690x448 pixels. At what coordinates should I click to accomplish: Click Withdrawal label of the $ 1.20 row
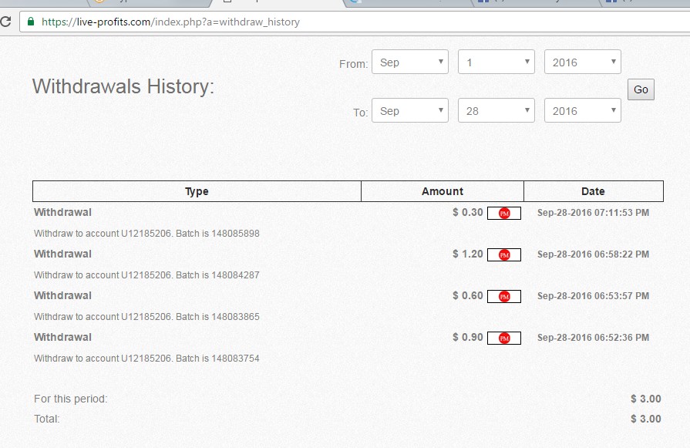[x=62, y=254]
